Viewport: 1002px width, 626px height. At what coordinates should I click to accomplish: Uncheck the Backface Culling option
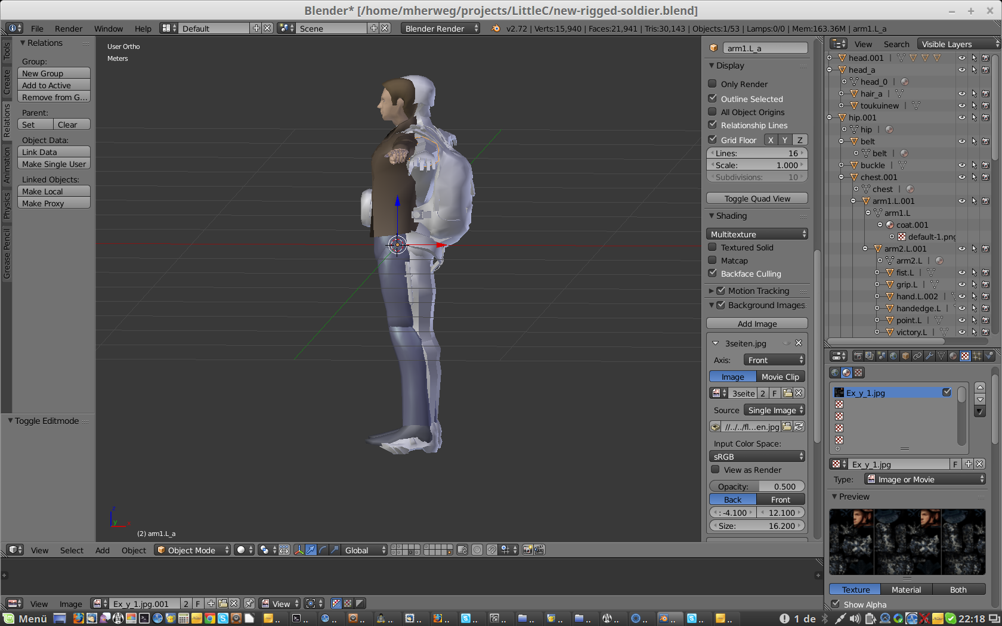[712, 274]
